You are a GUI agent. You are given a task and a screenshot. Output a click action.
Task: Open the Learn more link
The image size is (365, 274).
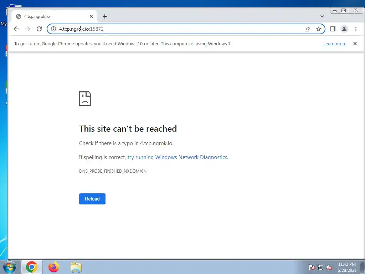[335, 44]
